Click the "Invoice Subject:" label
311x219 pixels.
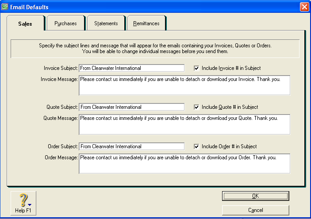[61, 68]
